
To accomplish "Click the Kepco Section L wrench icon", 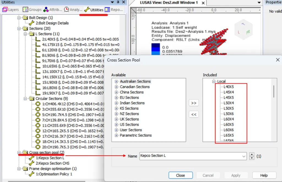I will [x=32, y=158].
